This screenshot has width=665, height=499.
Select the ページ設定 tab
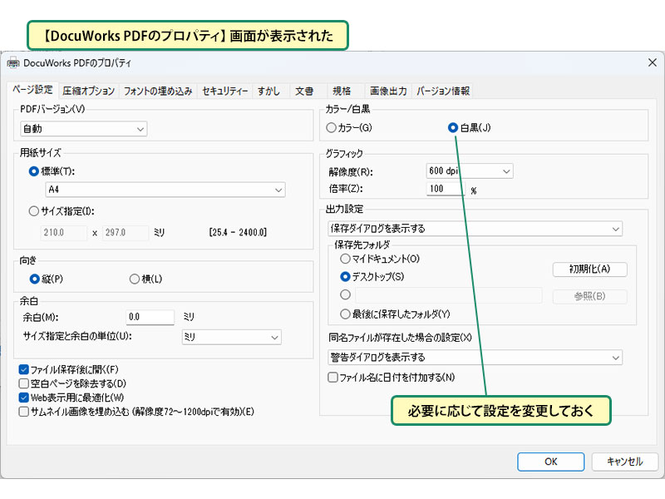point(32,90)
